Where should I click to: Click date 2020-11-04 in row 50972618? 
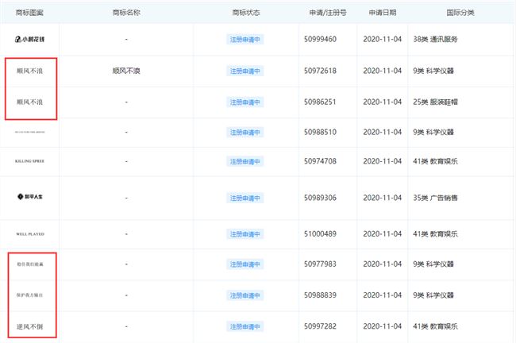click(383, 71)
